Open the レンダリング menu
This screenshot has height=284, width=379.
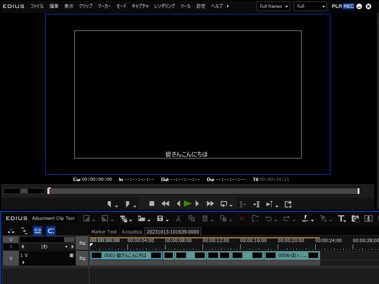[x=164, y=6]
